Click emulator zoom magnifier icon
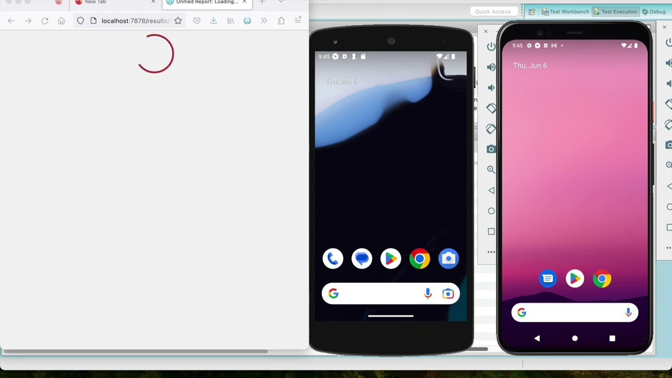This screenshot has height=378, width=672. coord(491,170)
